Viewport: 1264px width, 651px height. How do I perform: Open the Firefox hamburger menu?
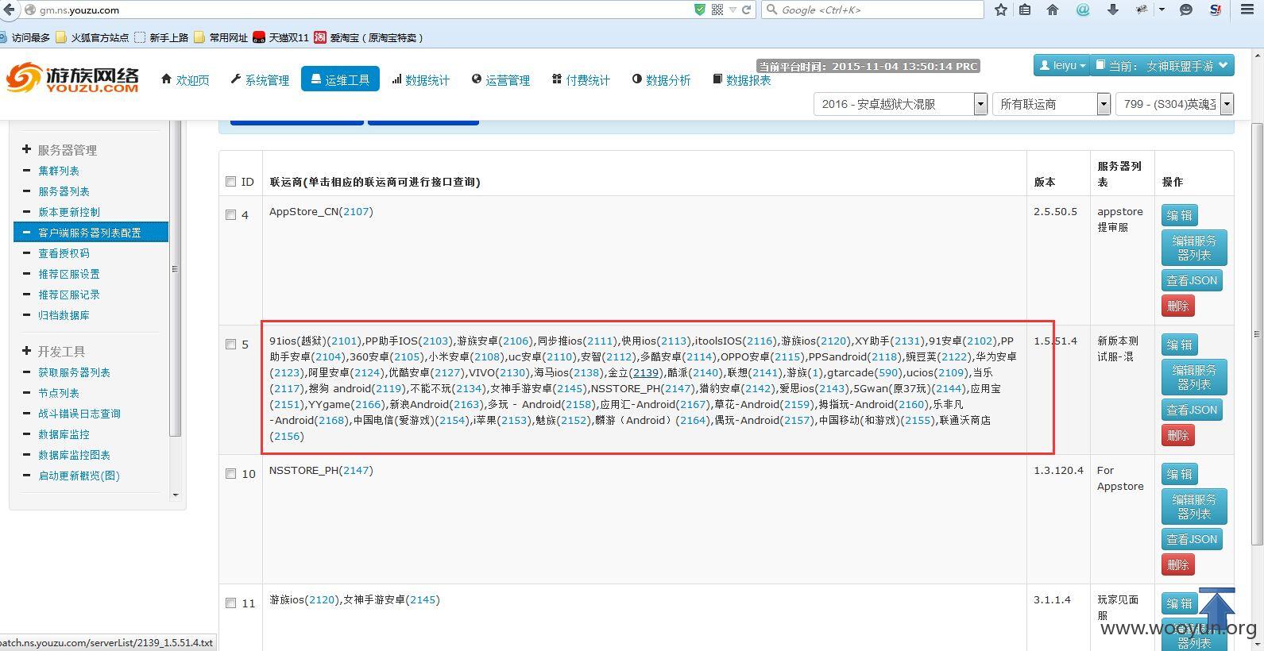point(1247,10)
